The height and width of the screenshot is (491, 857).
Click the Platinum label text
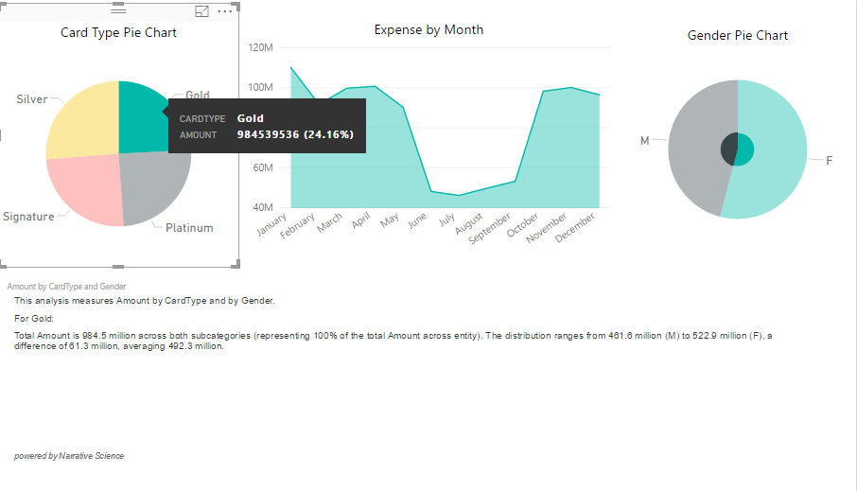click(x=189, y=228)
